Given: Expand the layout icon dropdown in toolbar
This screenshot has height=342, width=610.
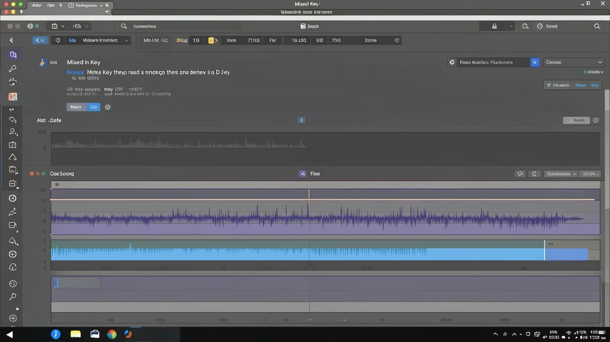Looking at the screenshot, I should pos(63,26).
